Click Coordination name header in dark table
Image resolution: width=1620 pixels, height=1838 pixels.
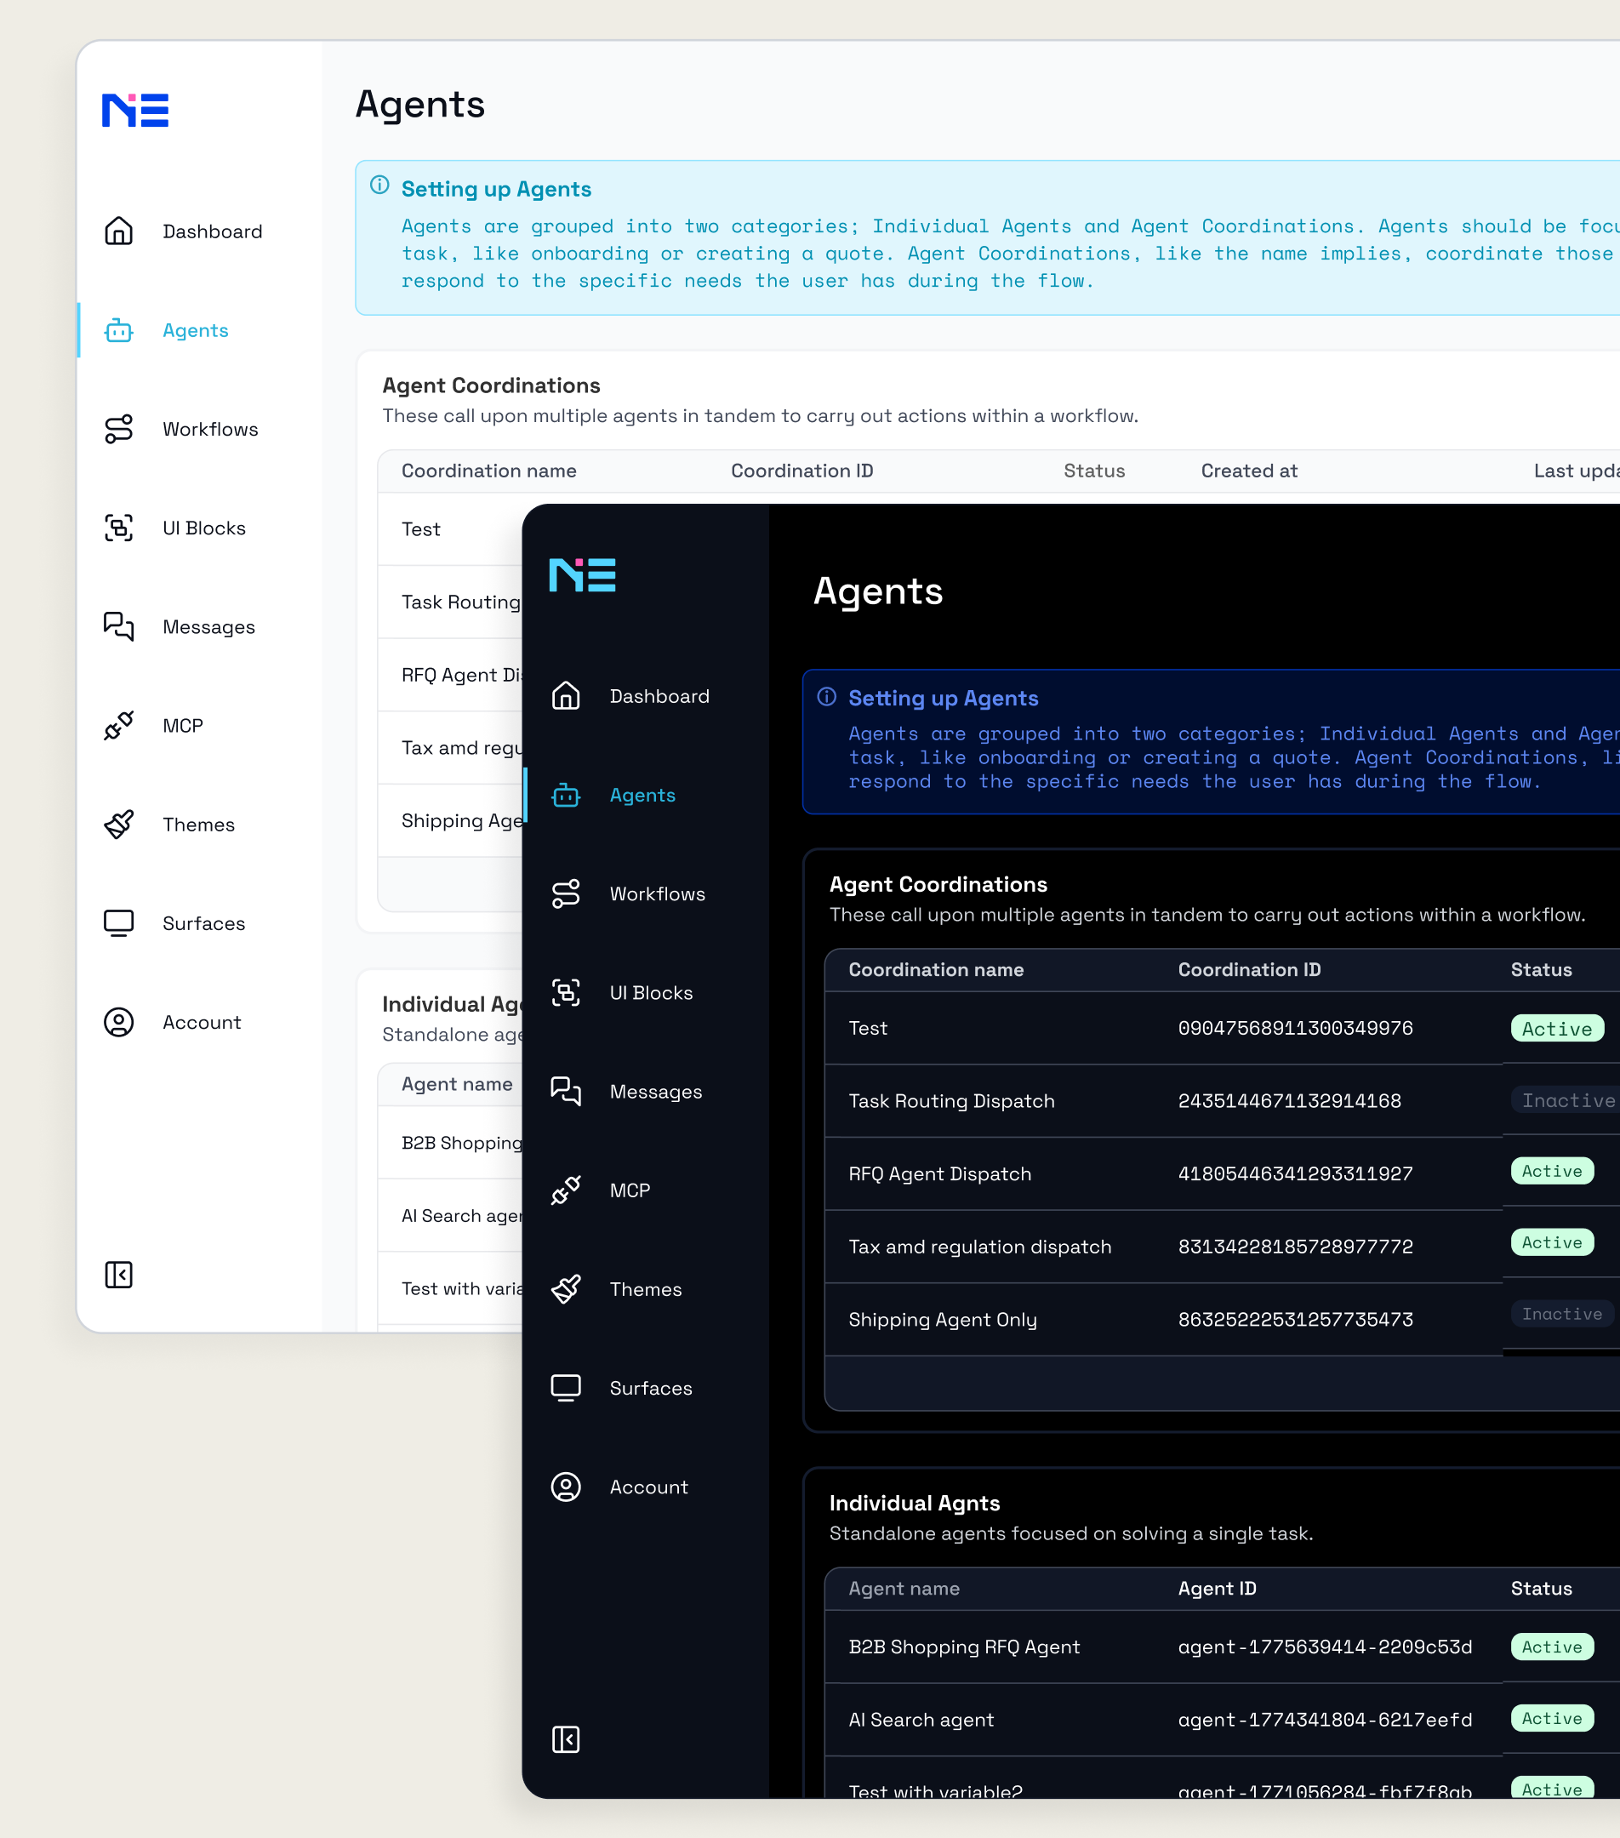point(936,969)
